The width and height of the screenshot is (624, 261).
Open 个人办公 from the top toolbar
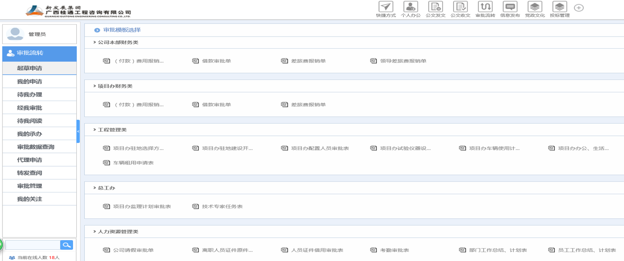[410, 7]
